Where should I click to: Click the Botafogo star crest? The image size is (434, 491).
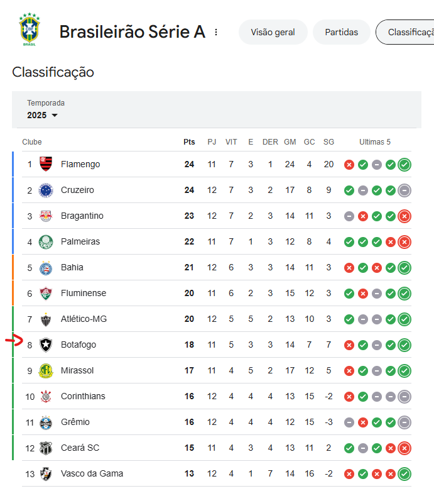point(46,345)
